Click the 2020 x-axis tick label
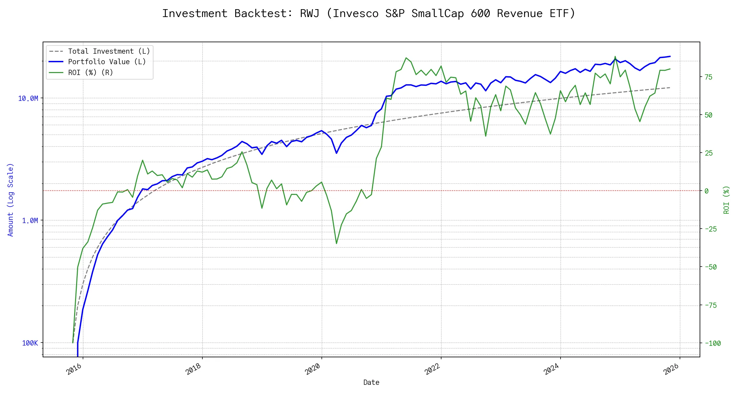 [x=313, y=369]
